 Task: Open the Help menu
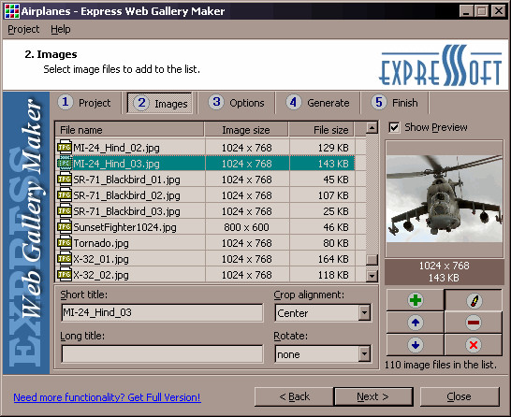coord(60,29)
